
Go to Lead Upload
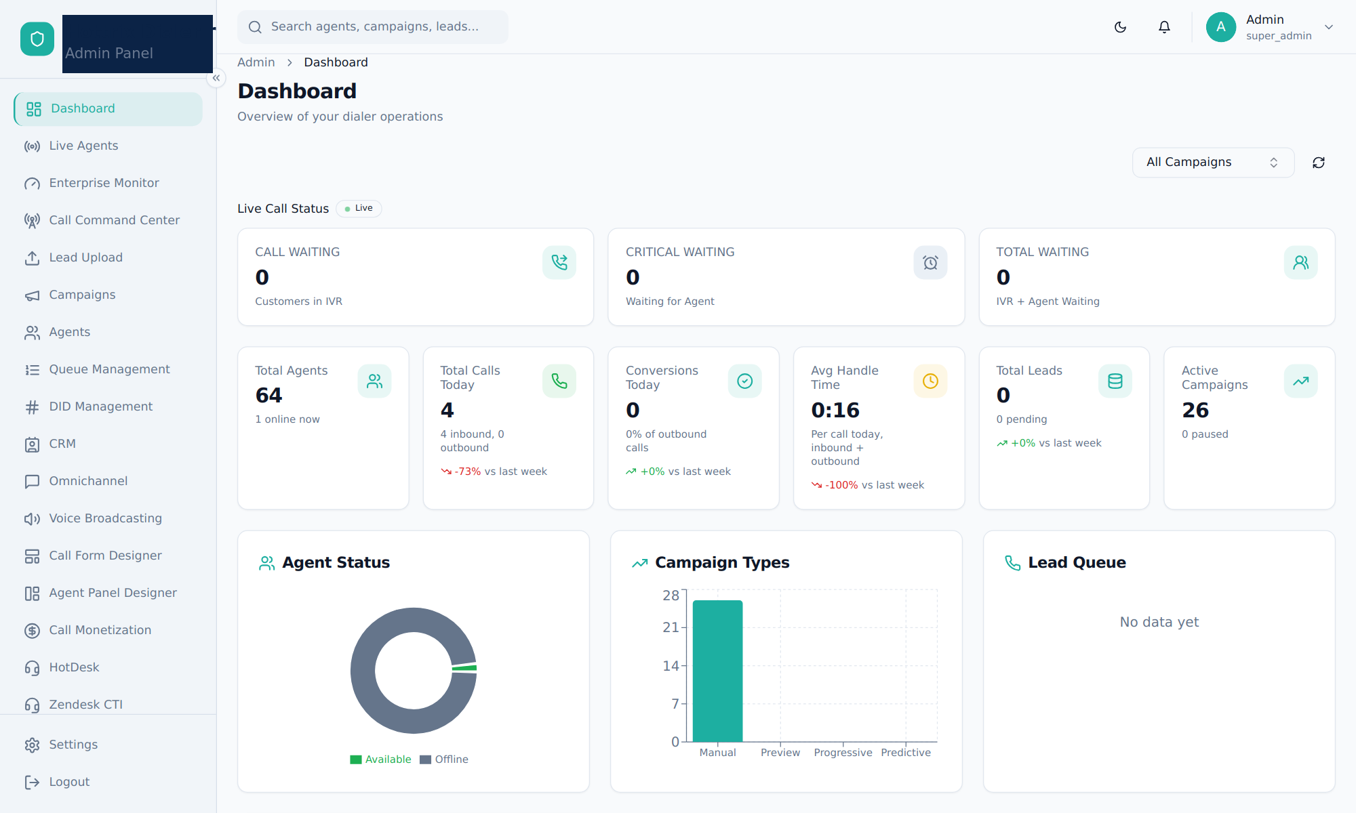[108, 257]
